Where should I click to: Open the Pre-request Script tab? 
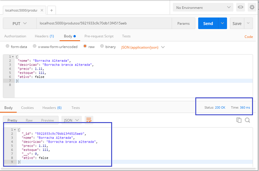point(99,36)
